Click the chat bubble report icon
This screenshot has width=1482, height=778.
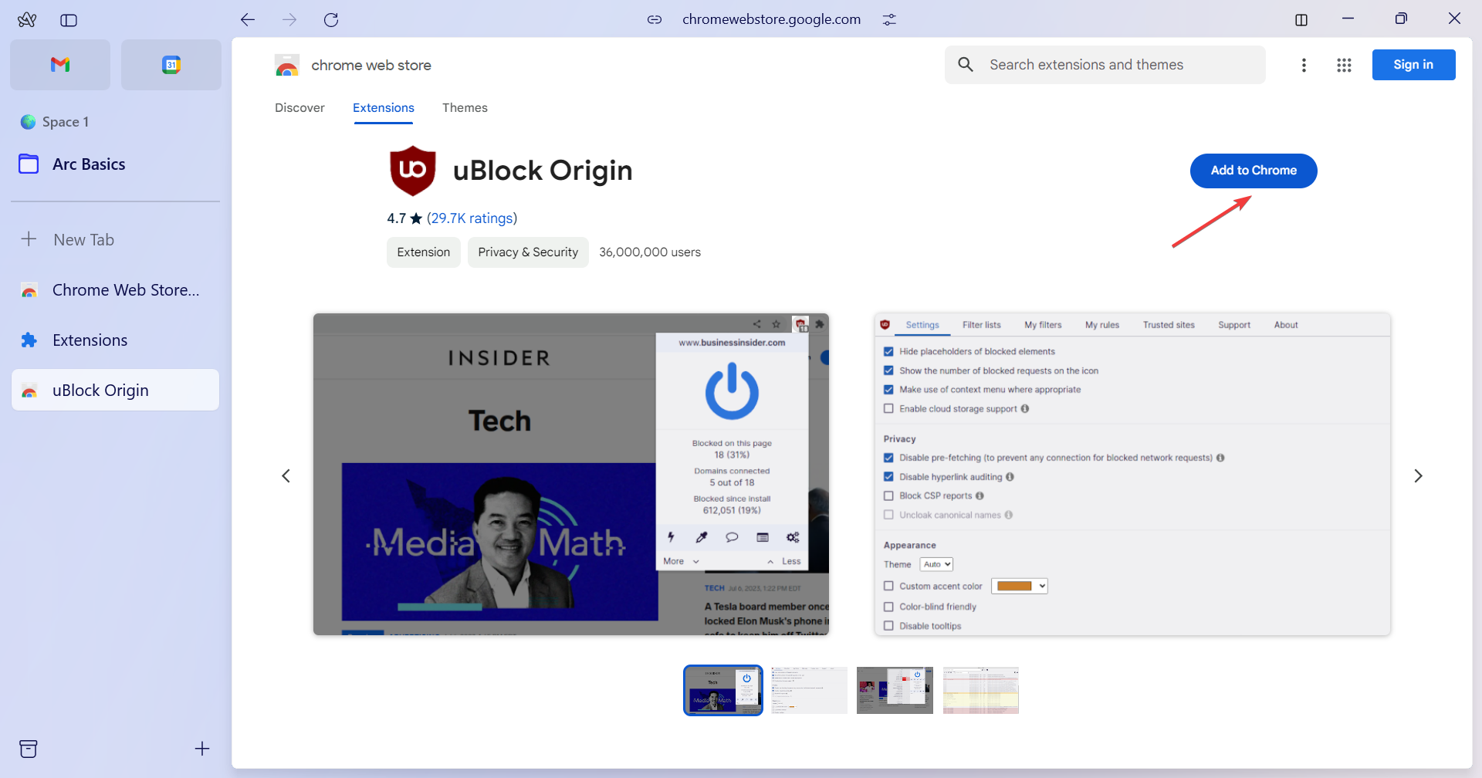pos(732,537)
